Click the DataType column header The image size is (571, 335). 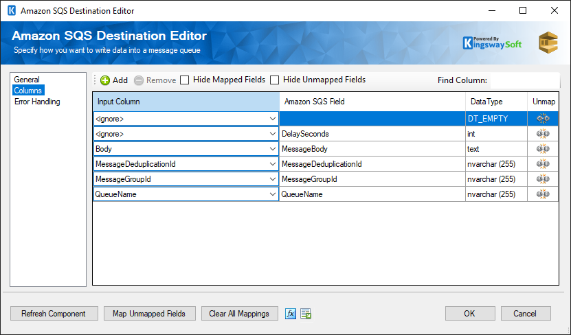pyautogui.click(x=496, y=102)
